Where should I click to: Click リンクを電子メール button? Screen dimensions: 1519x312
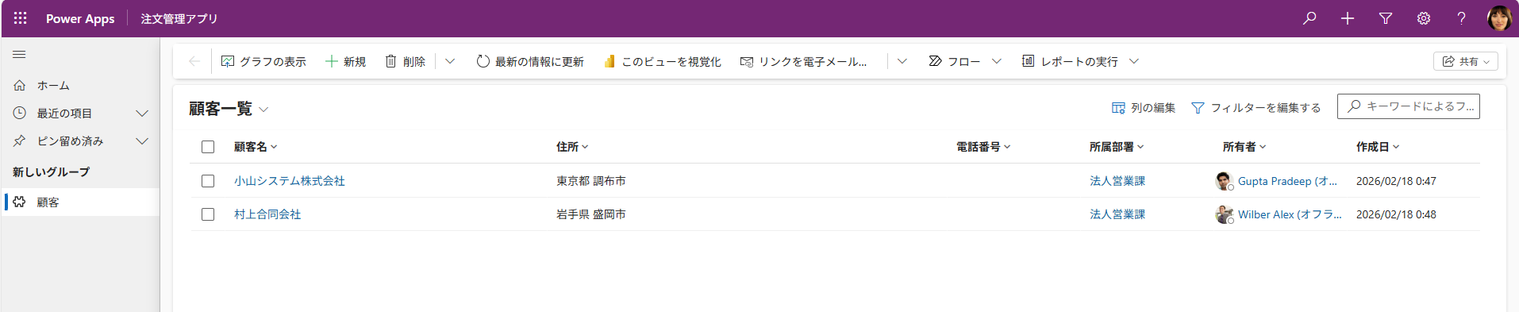[x=803, y=61]
